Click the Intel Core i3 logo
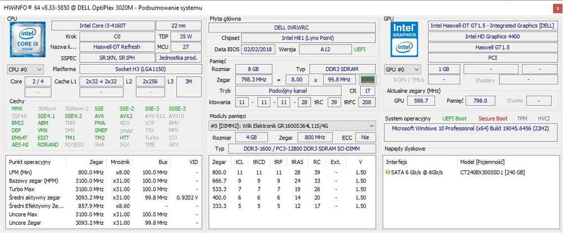 click(x=28, y=39)
